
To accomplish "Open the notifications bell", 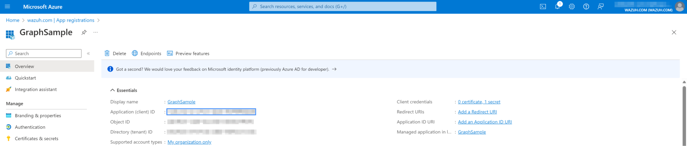I will pos(557,7).
